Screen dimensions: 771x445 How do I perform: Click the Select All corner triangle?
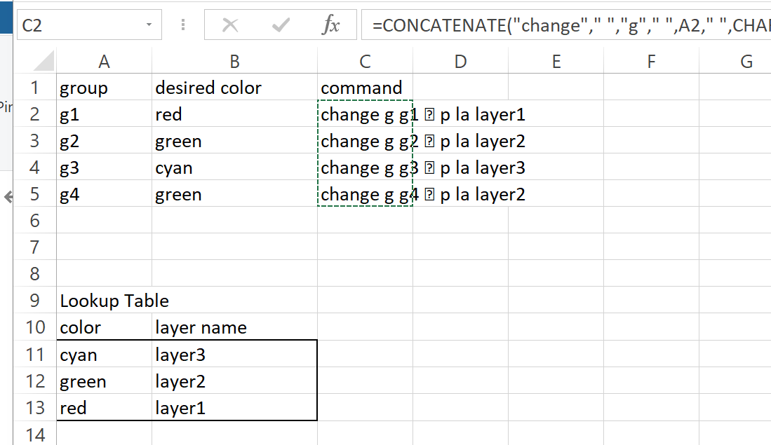point(43,62)
